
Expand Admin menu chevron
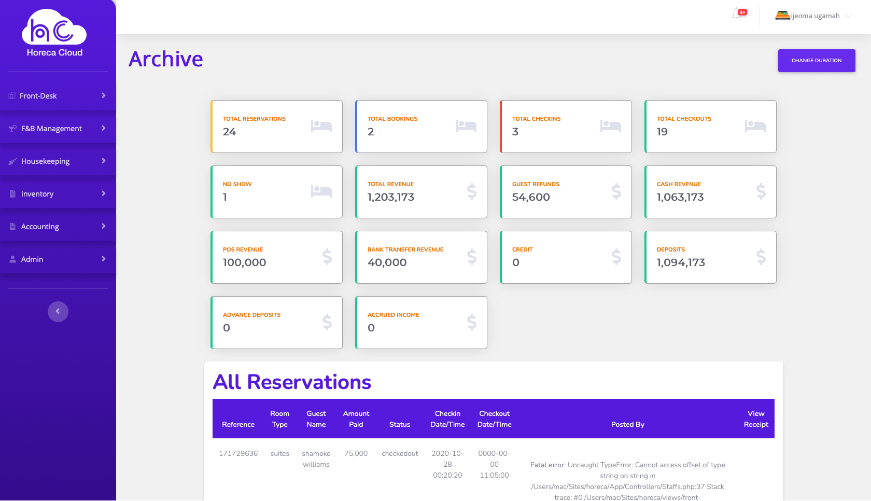[104, 259]
